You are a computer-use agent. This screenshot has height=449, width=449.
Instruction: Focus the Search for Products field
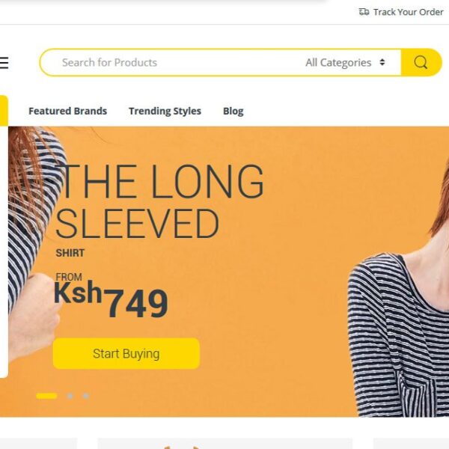click(x=172, y=62)
